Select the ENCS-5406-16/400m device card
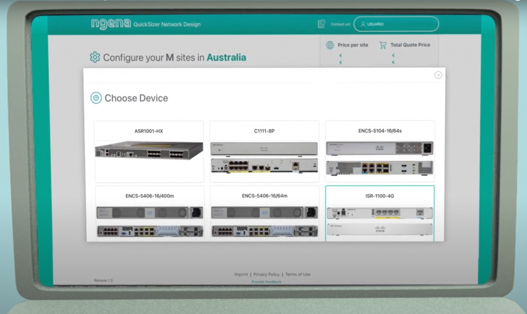The image size is (527, 314). 150,213
